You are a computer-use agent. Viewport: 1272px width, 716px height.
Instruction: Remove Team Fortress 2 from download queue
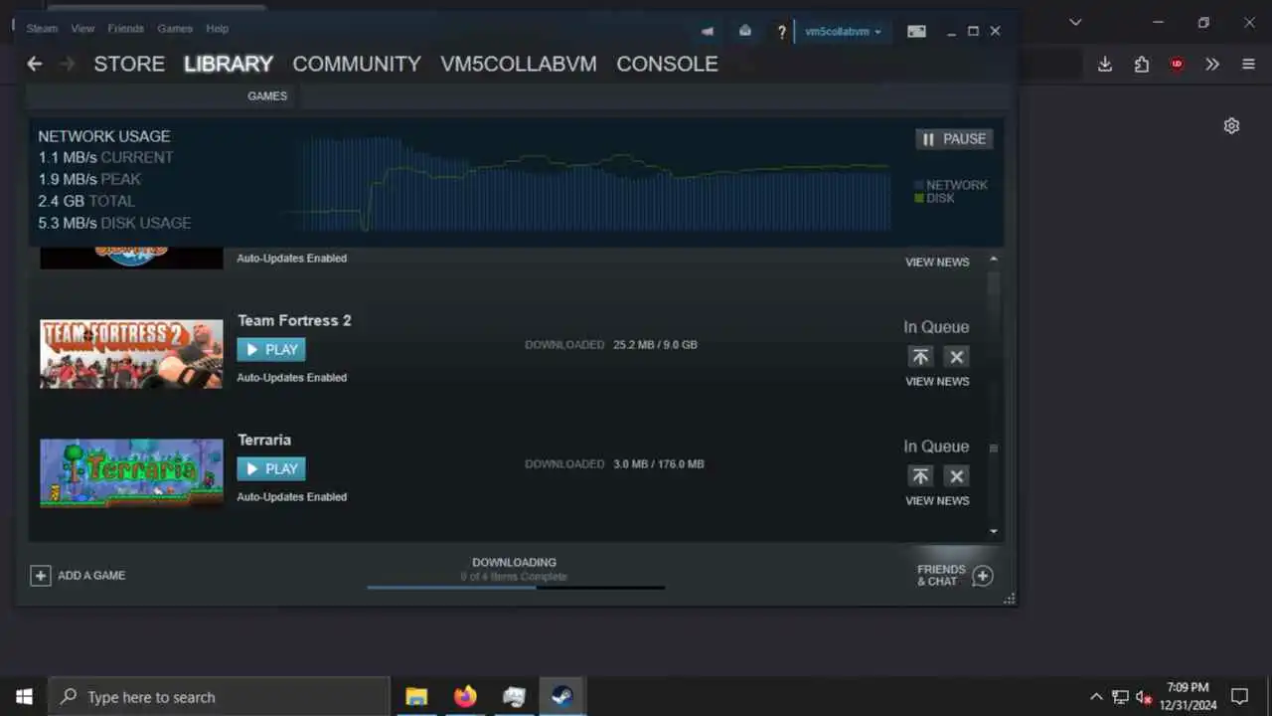956,356
